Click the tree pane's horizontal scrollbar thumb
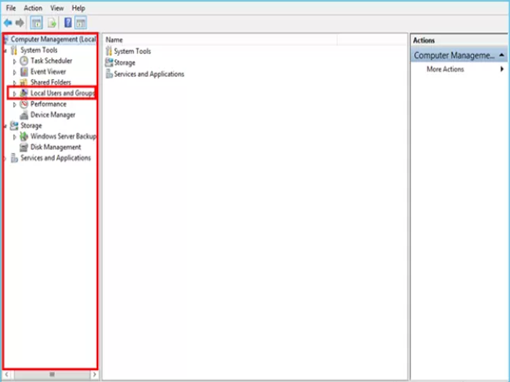The width and height of the screenshot is (510, 382). coord(52,374)
